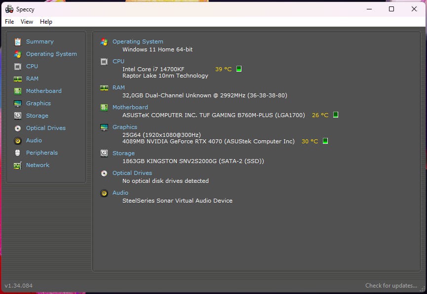Open the Help menu
This screenshot has width=427, height=294.
point(46,22)
